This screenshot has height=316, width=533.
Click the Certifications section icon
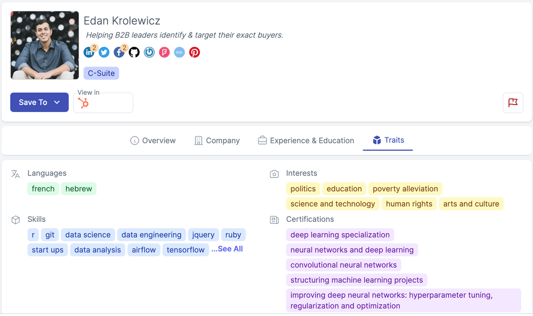[x=274, y=219]
